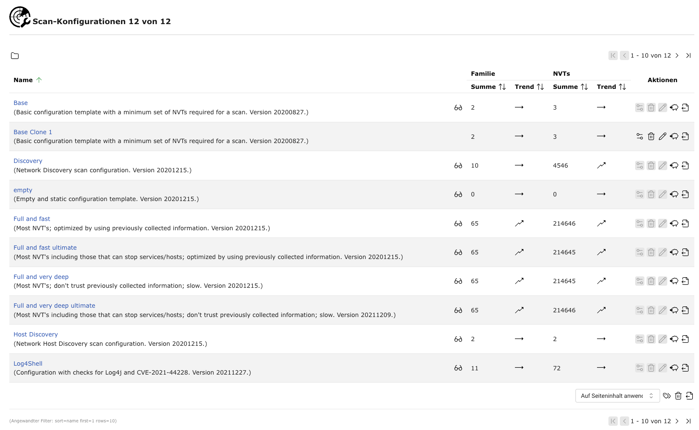Go to next page using top pagination arrow
The image size is (699, 430).
[x=677, y=55]
